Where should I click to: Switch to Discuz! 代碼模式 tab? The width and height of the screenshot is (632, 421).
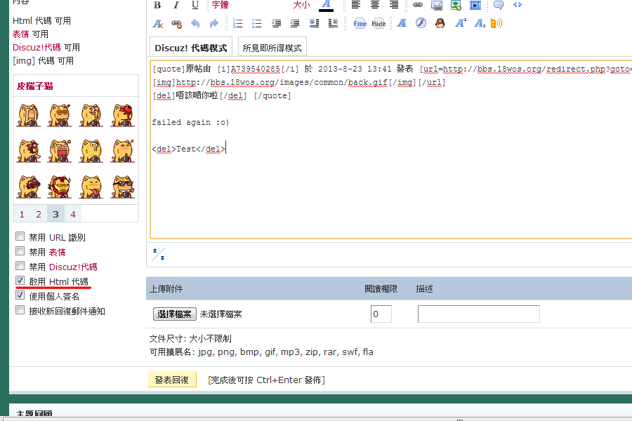(x=191, y=48)
